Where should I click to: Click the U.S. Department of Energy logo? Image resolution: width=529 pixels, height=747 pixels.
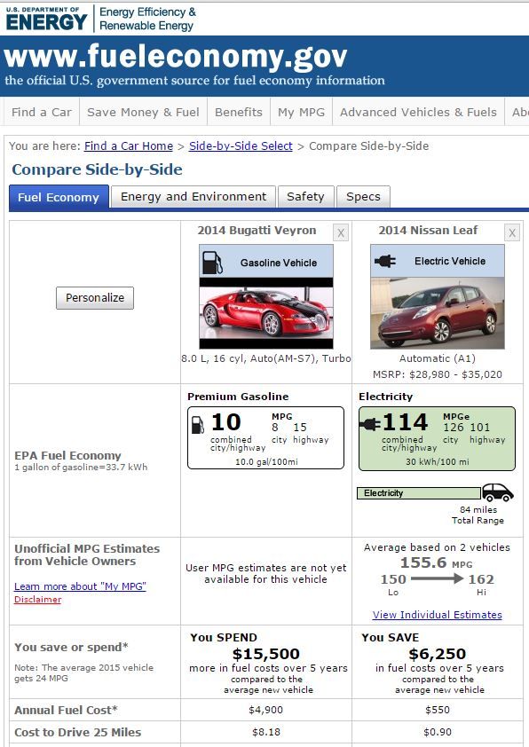pyautogui.click(x=46, y=19)
